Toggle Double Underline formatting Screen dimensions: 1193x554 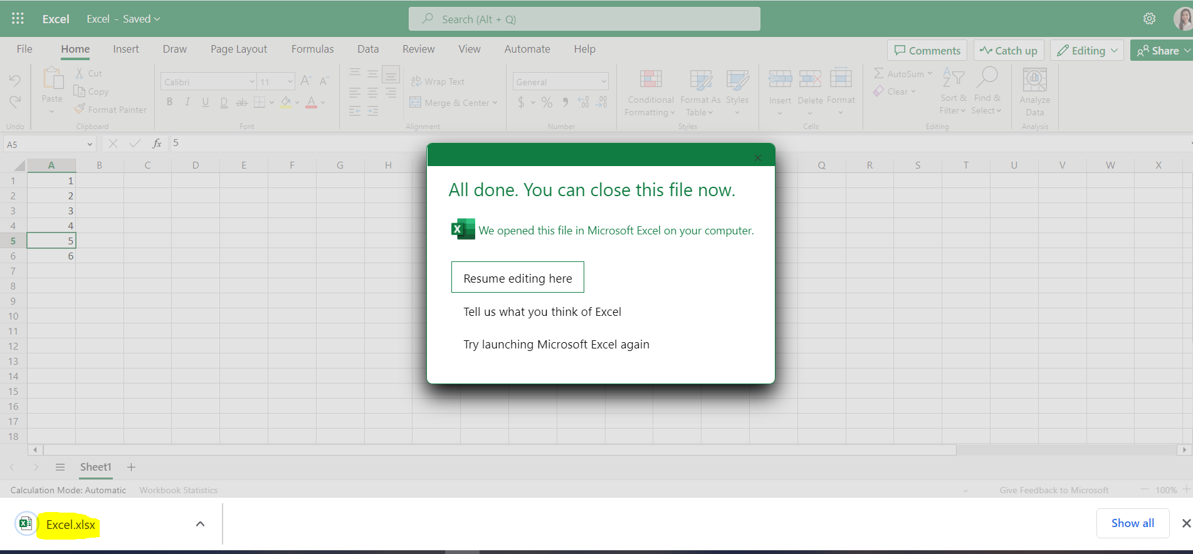click(x=224, y=102)
